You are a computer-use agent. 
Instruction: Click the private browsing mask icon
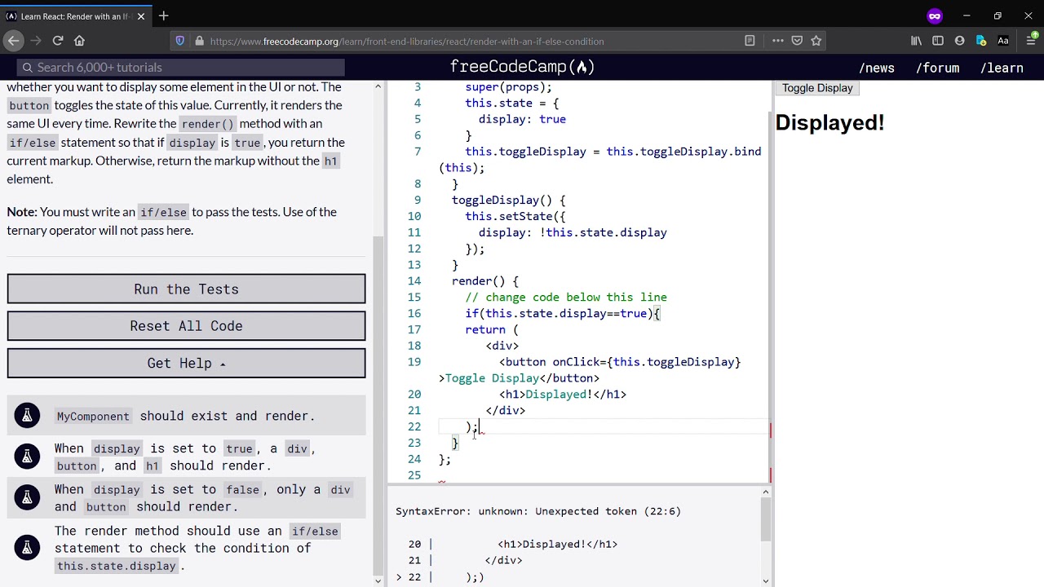[x=935, y=15]
